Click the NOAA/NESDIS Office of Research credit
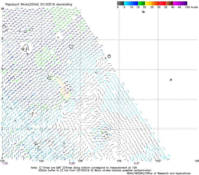This screenshot has height=175, width=199. coord(158,173)
